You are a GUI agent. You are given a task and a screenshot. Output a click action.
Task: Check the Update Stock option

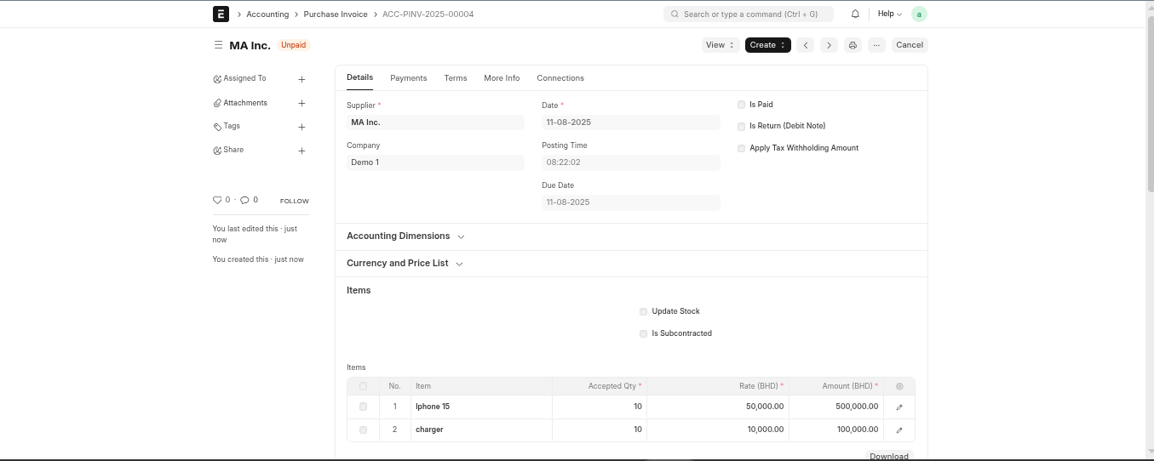click(x=643, y=311)
